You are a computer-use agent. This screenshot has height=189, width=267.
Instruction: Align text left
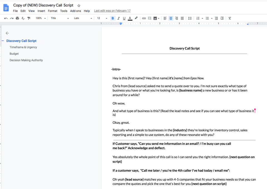click(x=165, y=18)
